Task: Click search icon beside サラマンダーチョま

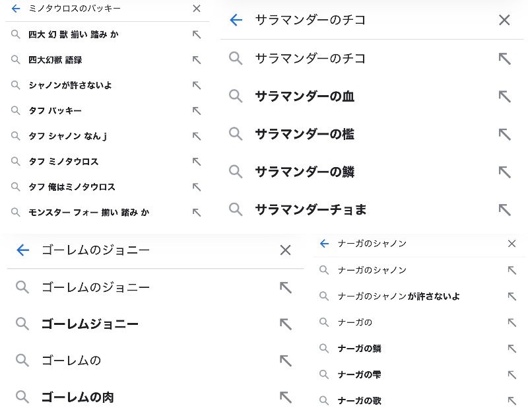Action: point(236,209)
